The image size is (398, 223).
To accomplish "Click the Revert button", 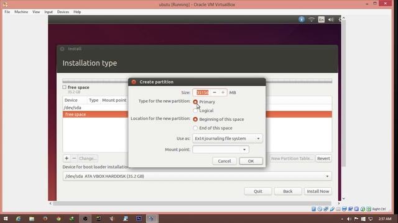I will 323,159.
